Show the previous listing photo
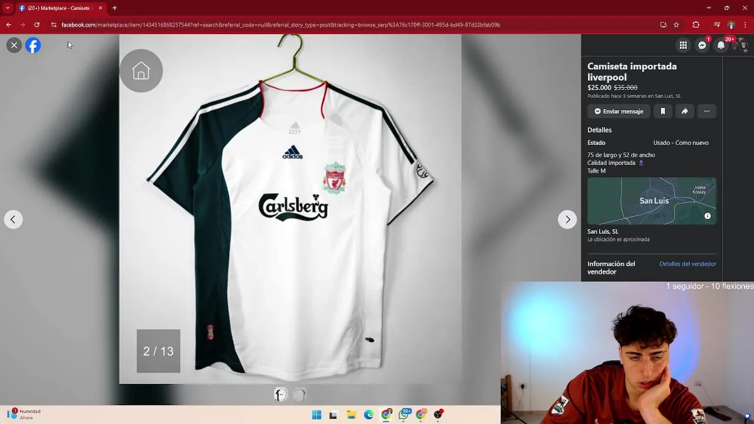 tap(13, 220)
